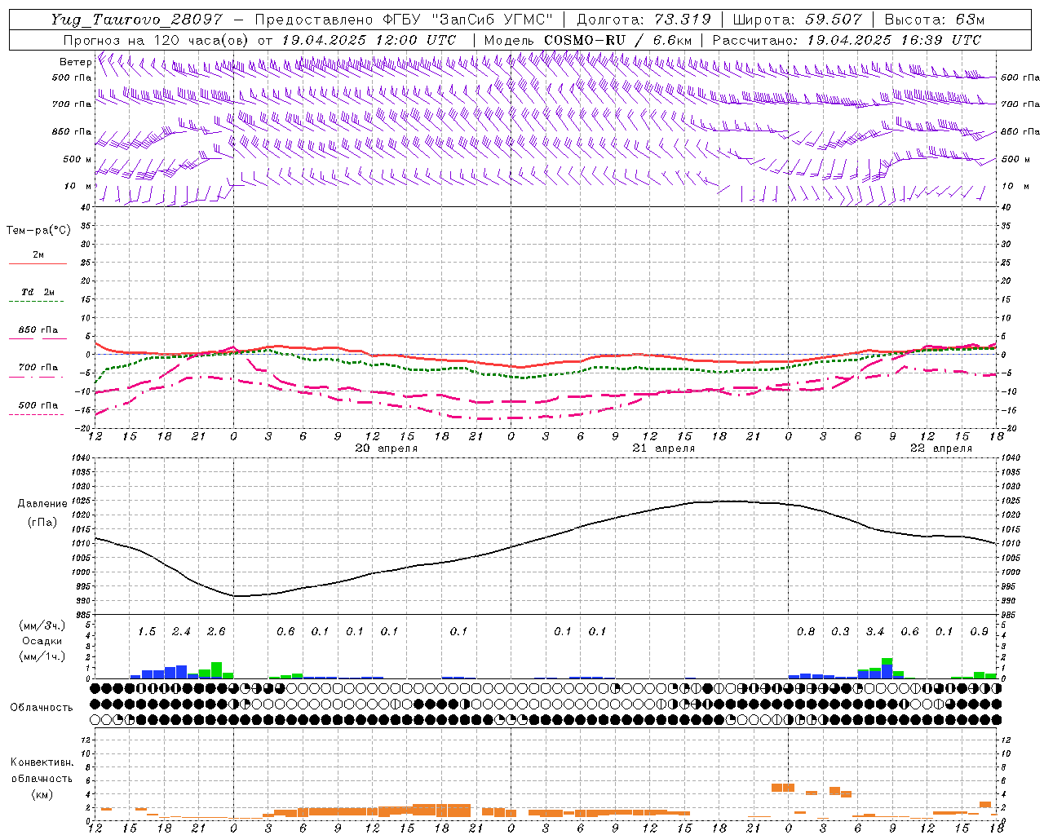The image size is (1044, 835).
Task: Click the 'Широта: 59.507' header value
Action: click(797, 20)
